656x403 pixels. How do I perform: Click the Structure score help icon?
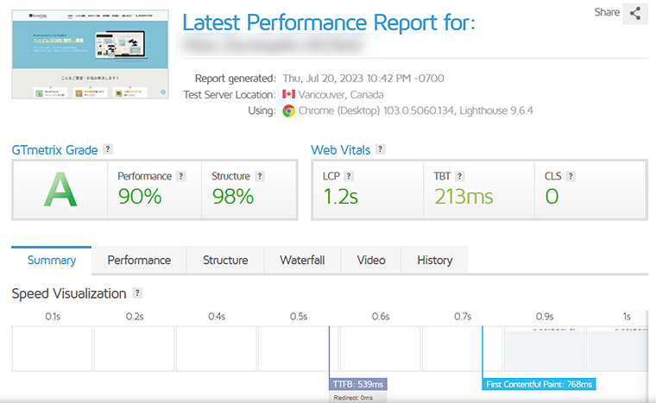point(260,176)
